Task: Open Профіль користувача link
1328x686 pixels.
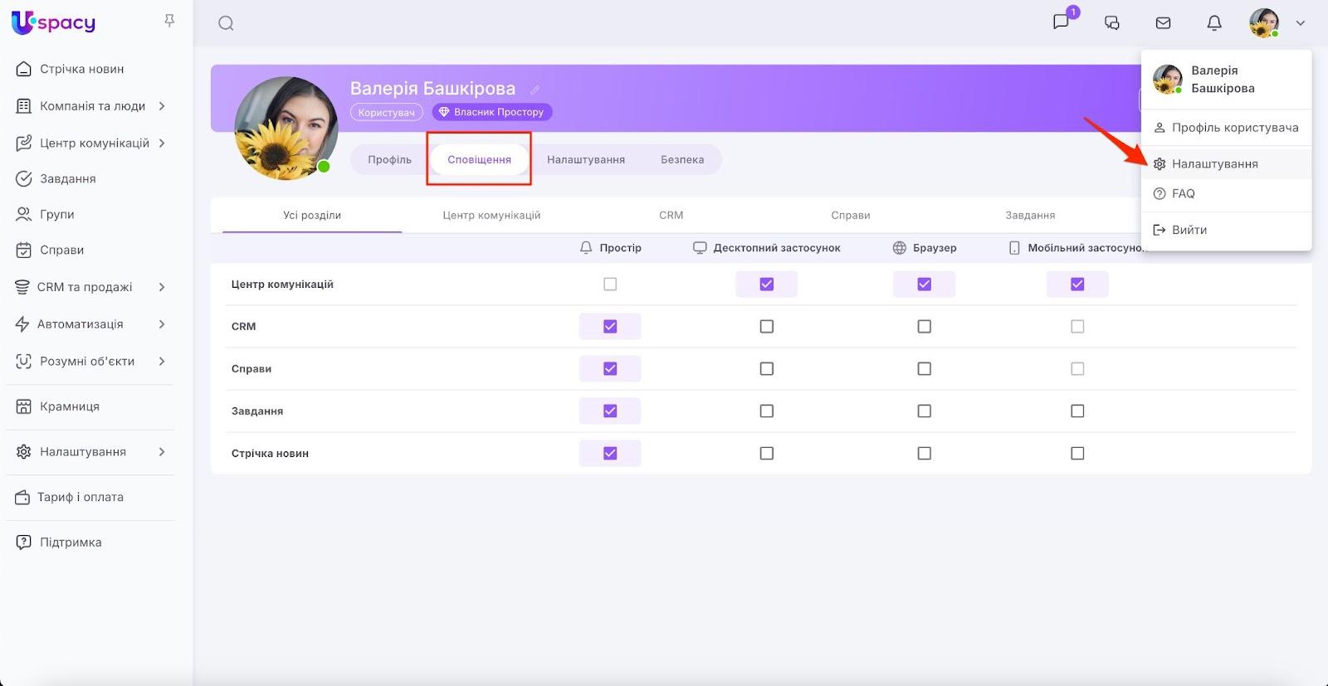Action: (x=1234, y=128)
